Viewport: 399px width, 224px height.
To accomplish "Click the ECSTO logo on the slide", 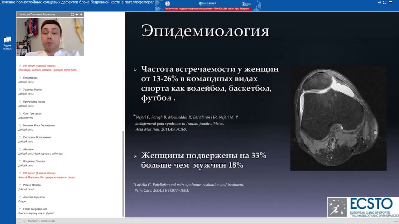I will (363, 207).
